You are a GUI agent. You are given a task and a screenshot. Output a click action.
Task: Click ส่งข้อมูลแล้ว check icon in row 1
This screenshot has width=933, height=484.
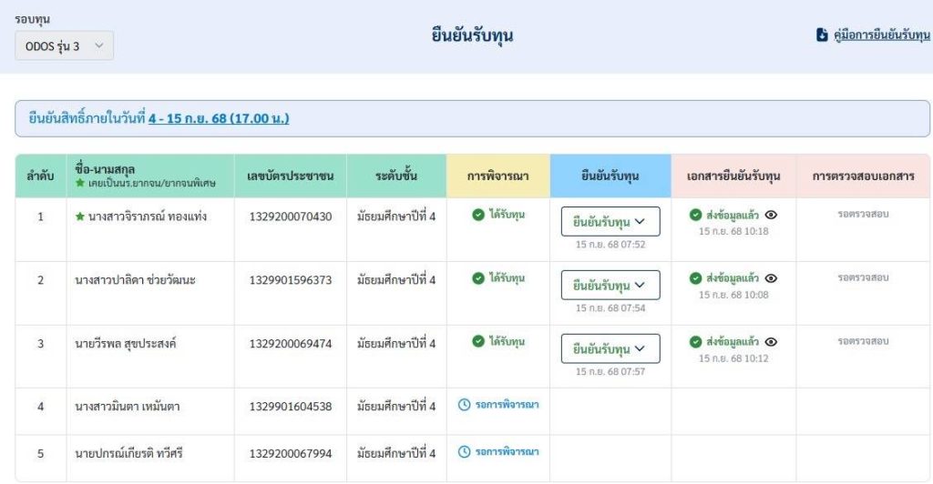click(x=696, y=215)
